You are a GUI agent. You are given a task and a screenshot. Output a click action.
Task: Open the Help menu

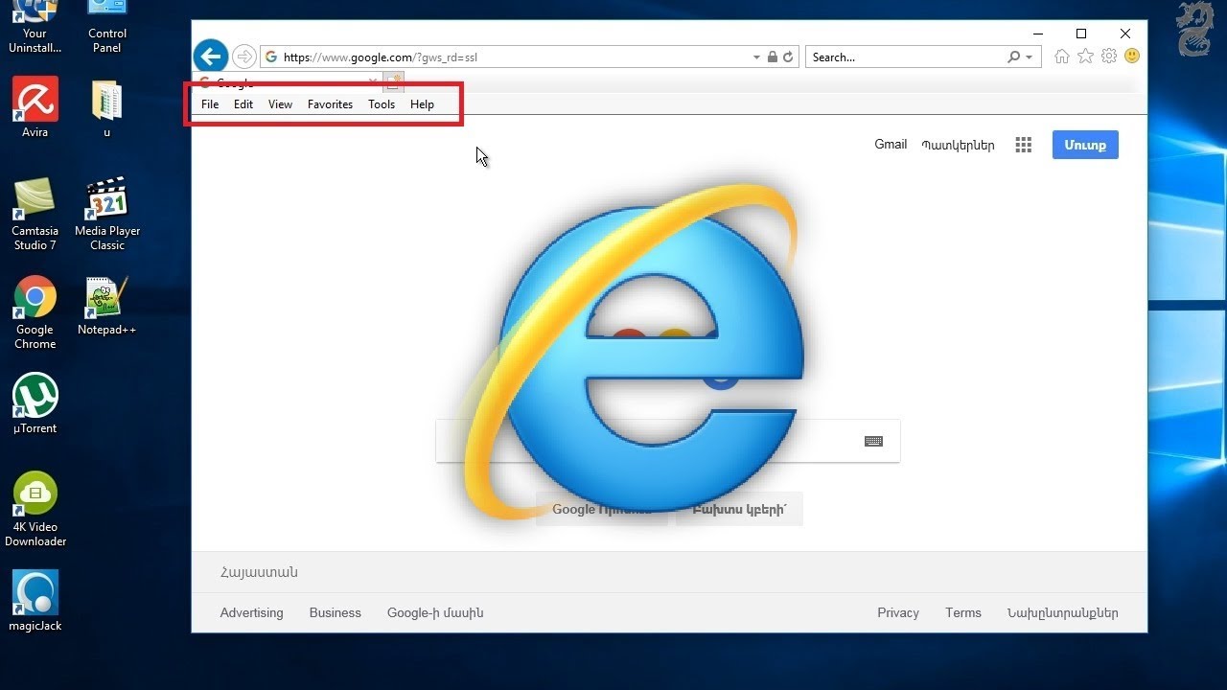tap(422, 104)
